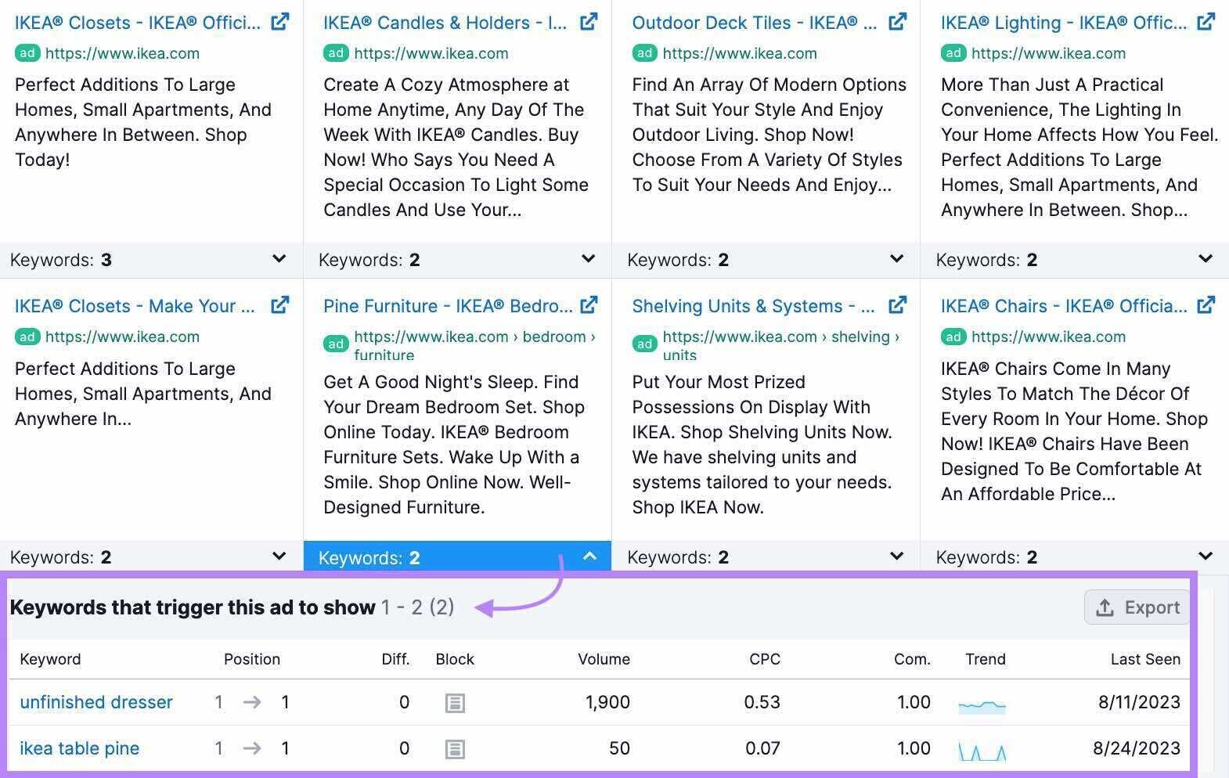The height and width of the screenshot is (778, 1229).
Task: Click position arrow icon for ikea table pine
Action: click(x=252, y=748)
